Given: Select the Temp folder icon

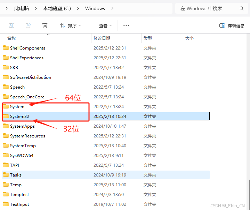Looking at the screenshot, I should [6, 185].
